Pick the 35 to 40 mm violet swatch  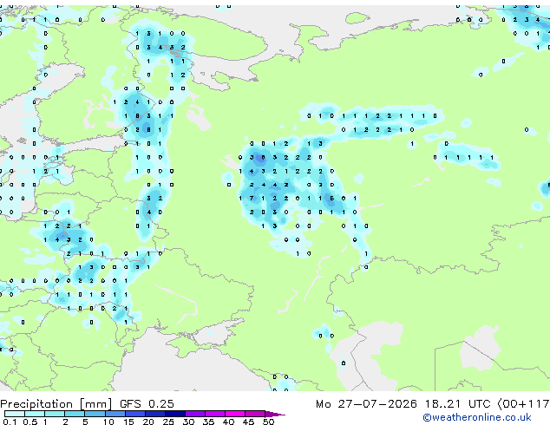(x=215, y=414)
